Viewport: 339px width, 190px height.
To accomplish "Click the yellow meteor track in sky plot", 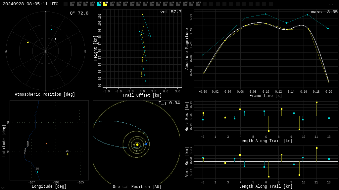I will 28,42.
